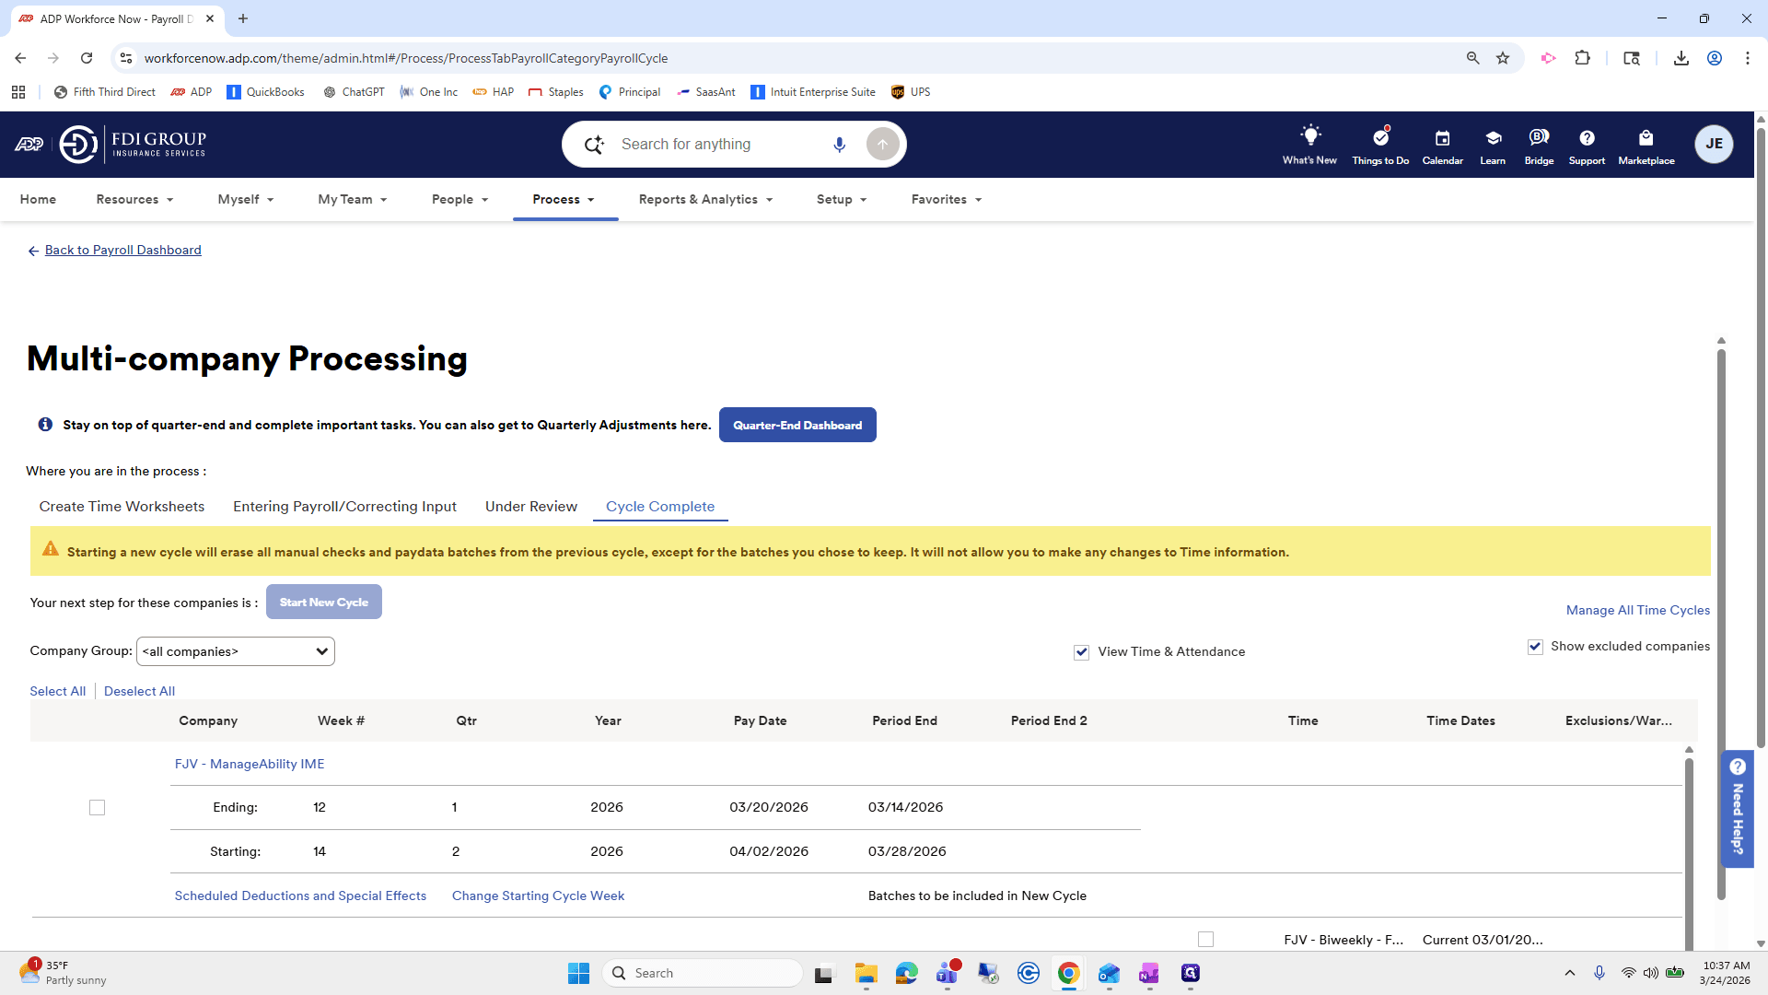This screenshot has width=1768, height=995.
Task: Click the Start New Cycle button
Action: pyautogui.click(x=324, y=603)
